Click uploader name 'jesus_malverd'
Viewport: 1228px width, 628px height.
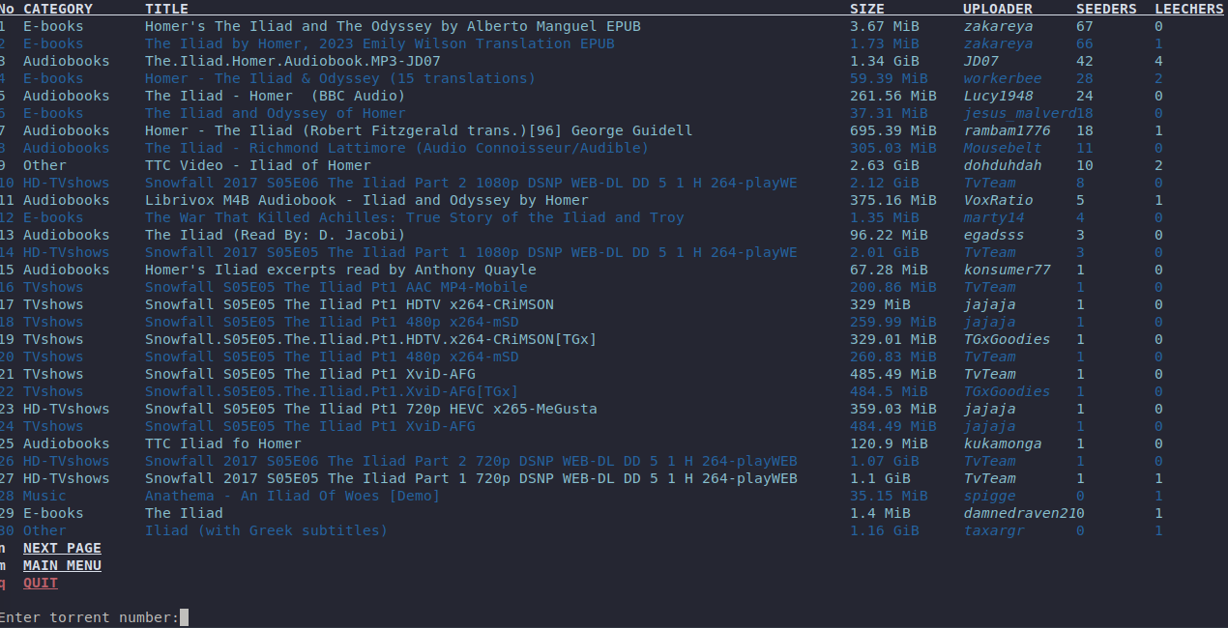[x=1020, y=113]
